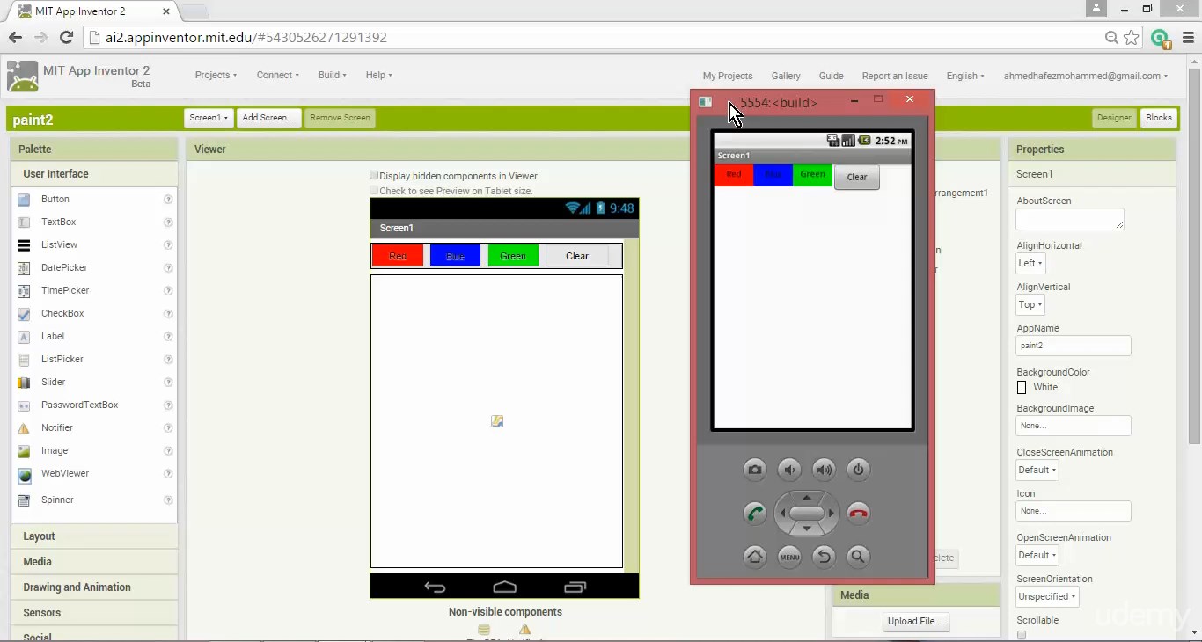Select the CheckBox palette icon
This screenshot has width=1202, height=642.
click(24, 314)
